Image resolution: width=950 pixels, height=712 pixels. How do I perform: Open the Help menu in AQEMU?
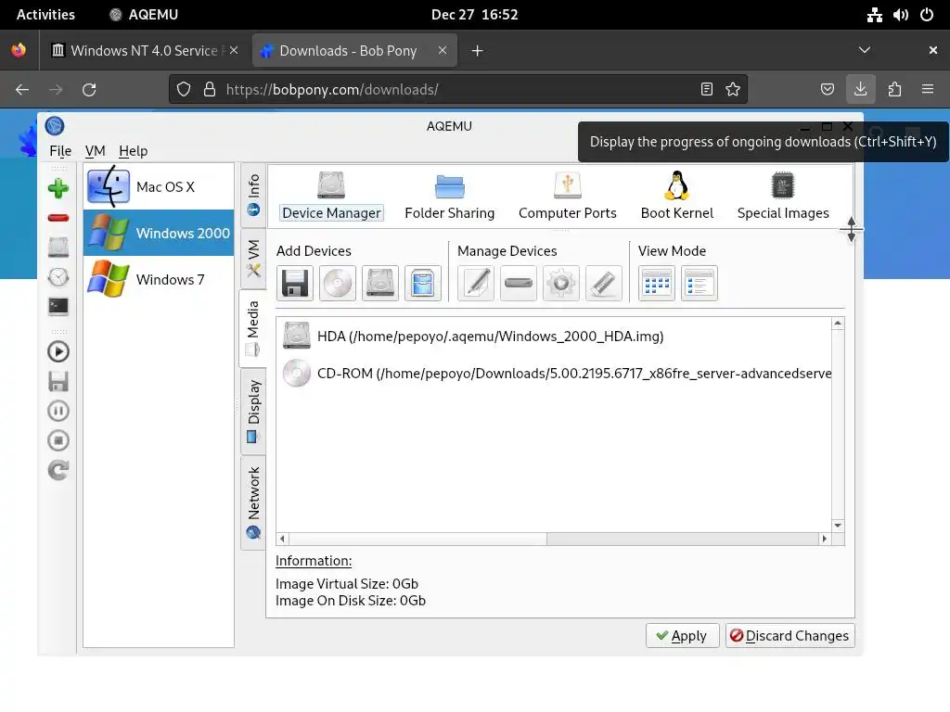(133, 151)
